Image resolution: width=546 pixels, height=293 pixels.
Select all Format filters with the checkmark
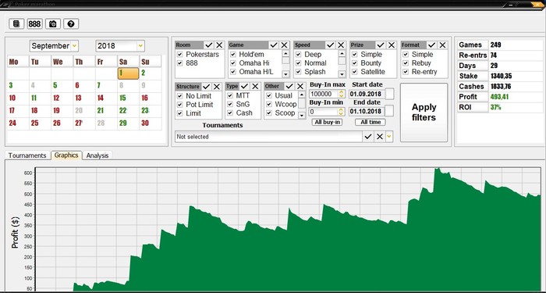coord(432,45)
